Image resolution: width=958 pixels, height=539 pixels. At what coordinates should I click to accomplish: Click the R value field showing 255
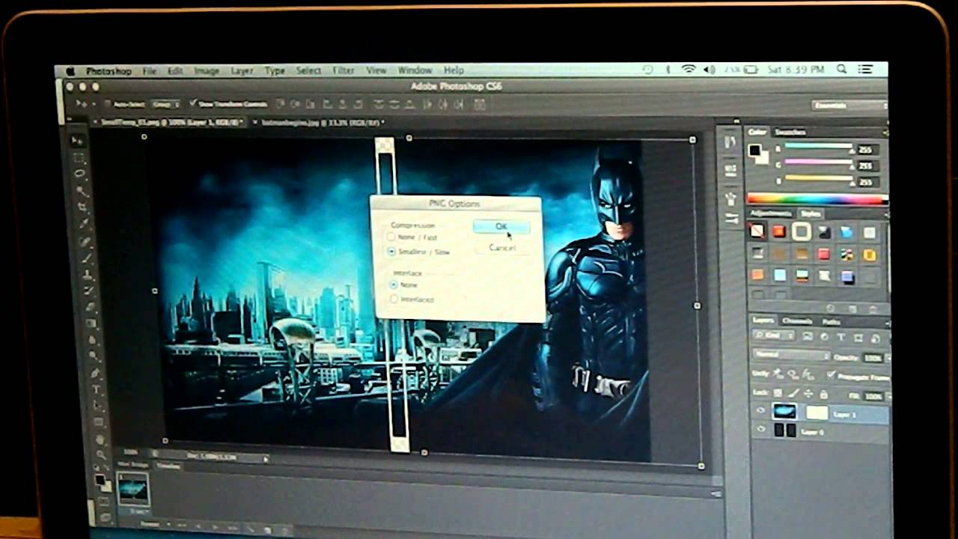[x=867, y=149]
